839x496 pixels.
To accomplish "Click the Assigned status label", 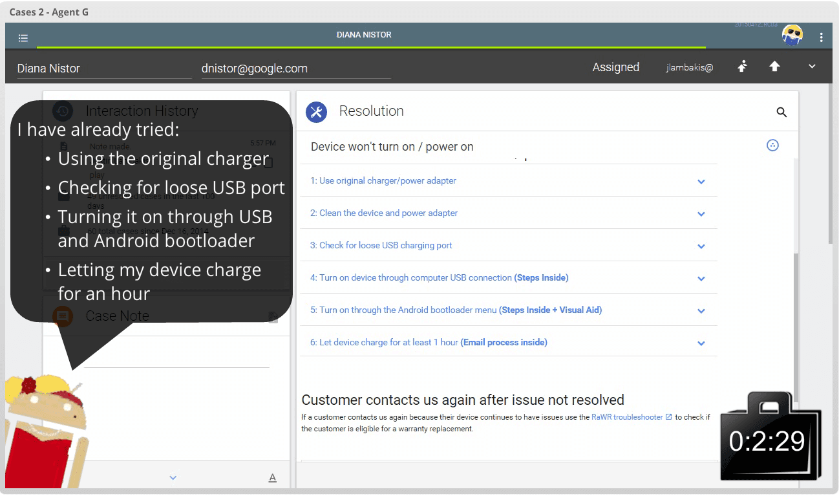I will [616, 67].
